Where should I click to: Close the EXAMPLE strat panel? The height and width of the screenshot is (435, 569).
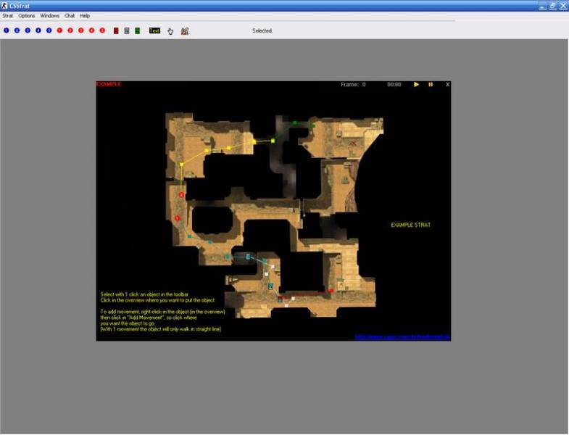[447, 84]
